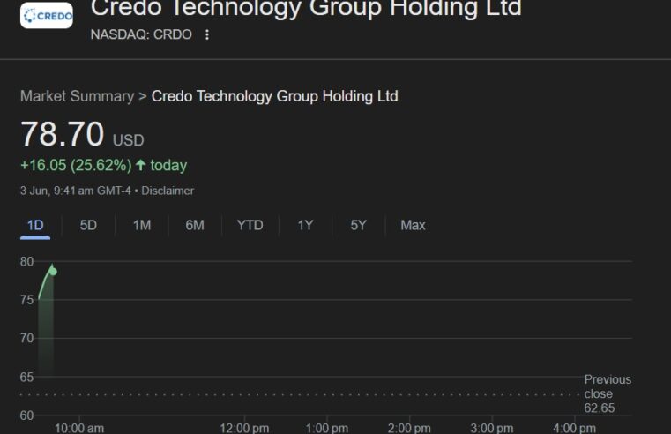Click the NASDAQ: CRDO ticker label
This screenshot has height=434, width=671.
(141, 34)
